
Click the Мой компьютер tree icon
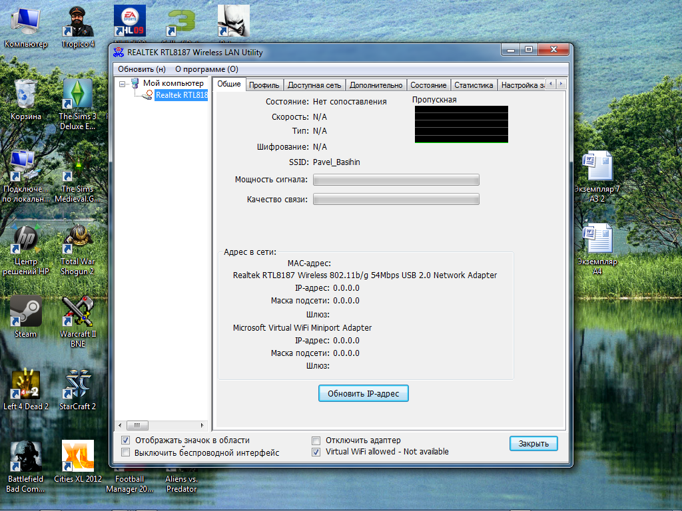135,83
